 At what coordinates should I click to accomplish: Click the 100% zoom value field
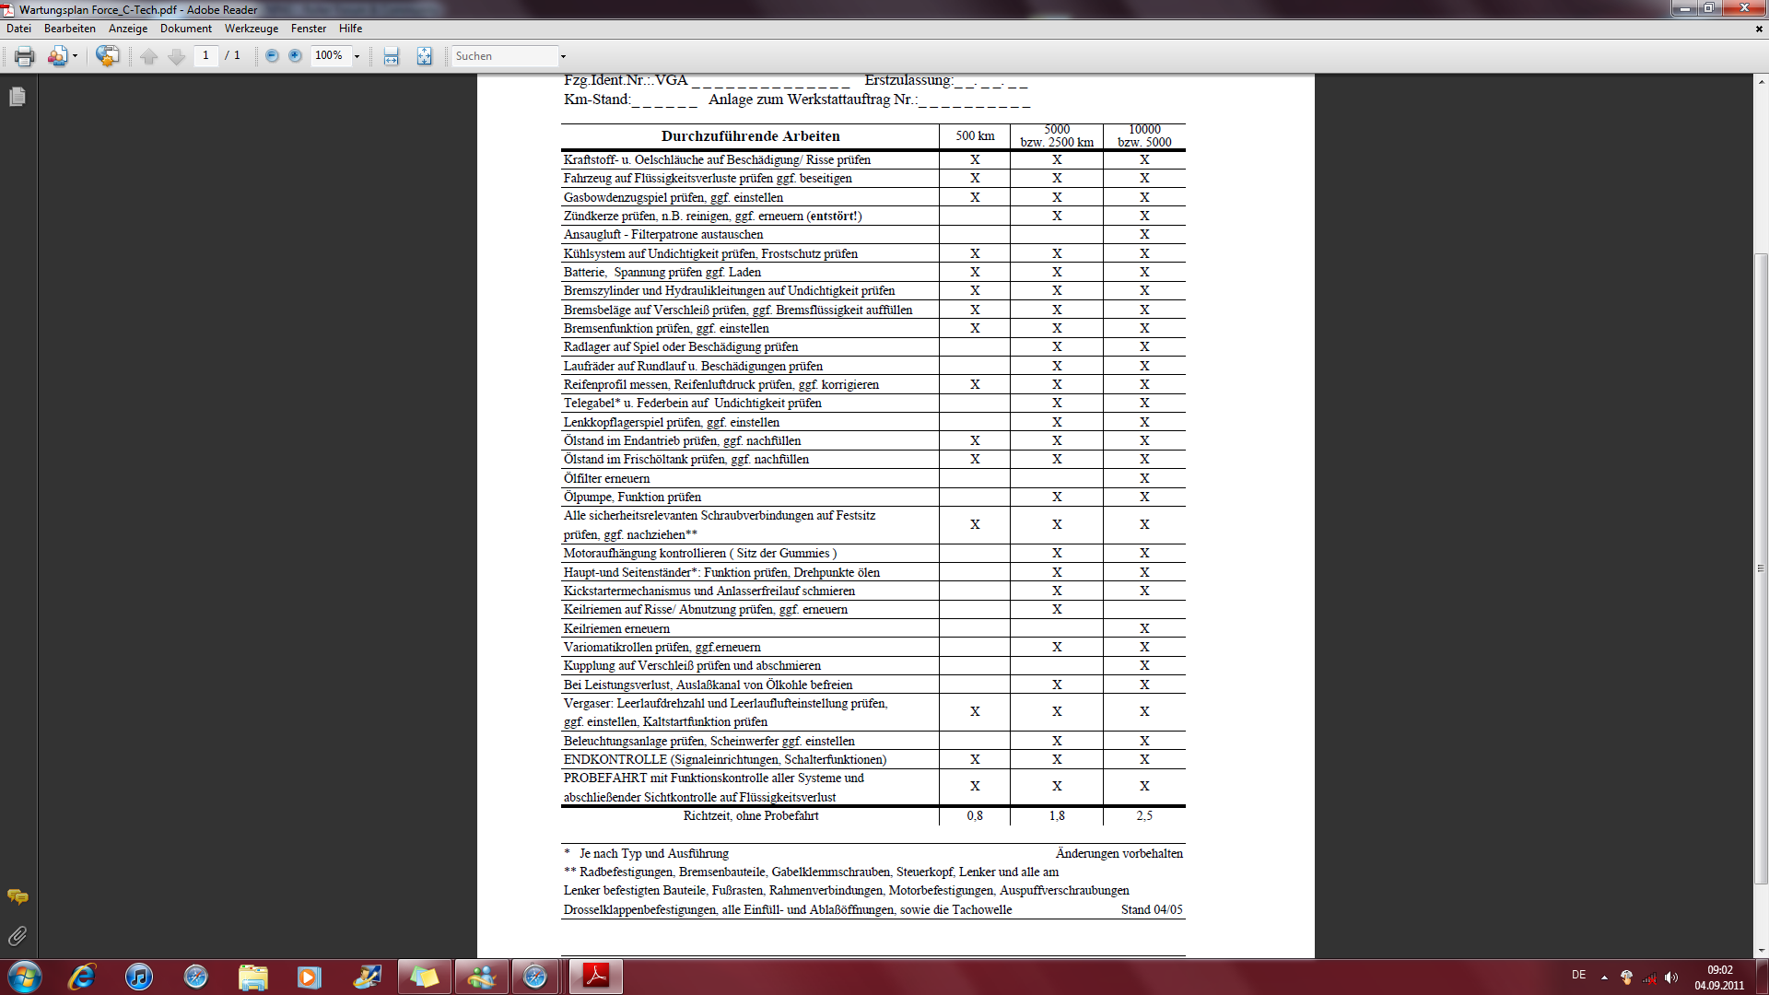330,55
